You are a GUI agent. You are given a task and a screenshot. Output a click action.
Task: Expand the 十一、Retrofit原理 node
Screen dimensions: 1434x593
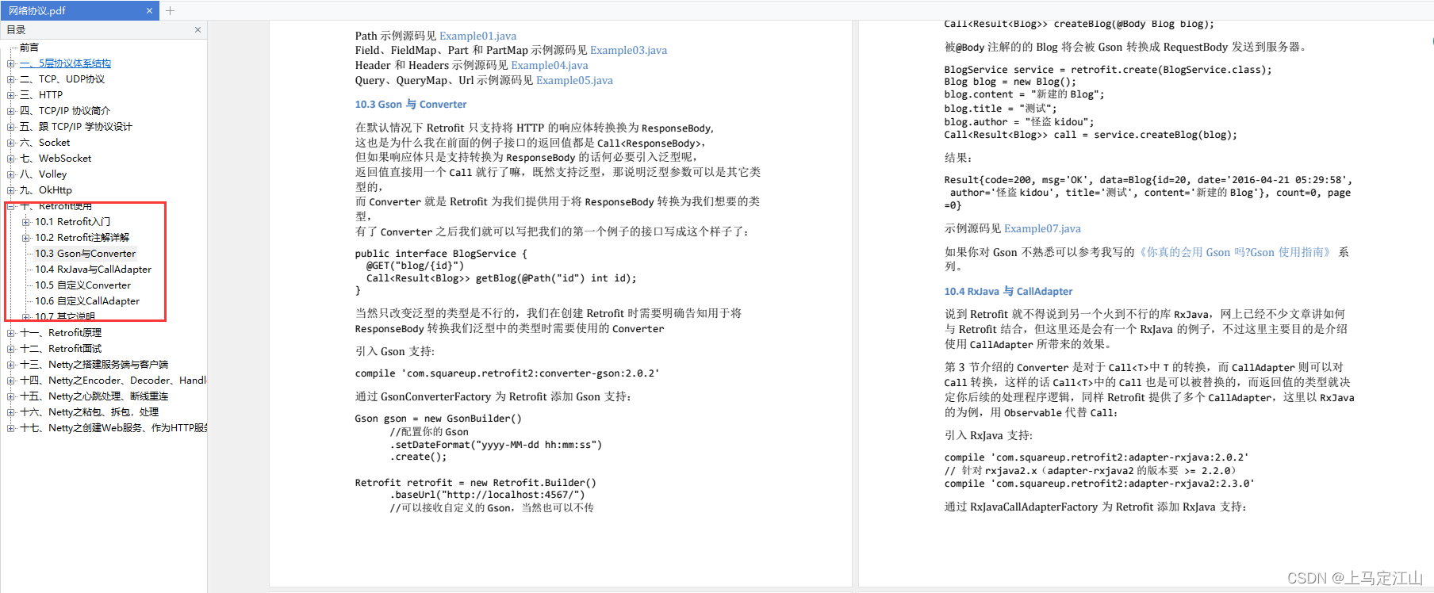point(10,333)
